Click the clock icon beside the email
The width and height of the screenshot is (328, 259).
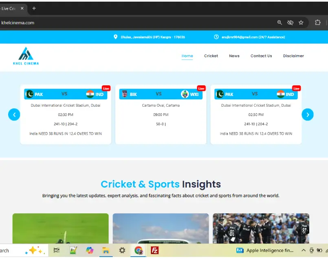coord(216,37)
